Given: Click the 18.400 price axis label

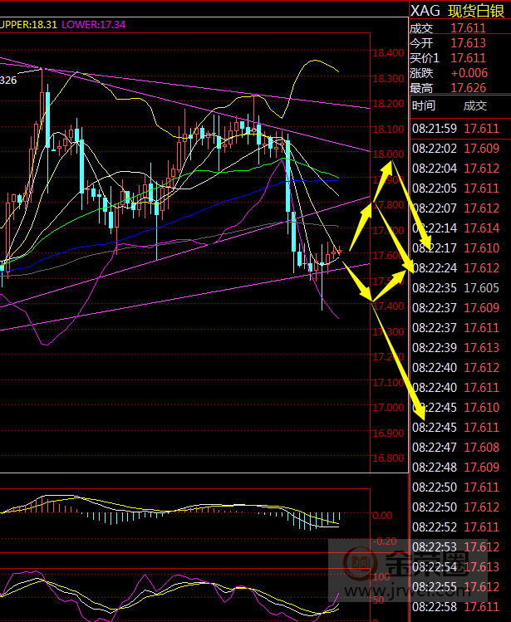Looking at the screenshot, I should [x=388, y=53].
